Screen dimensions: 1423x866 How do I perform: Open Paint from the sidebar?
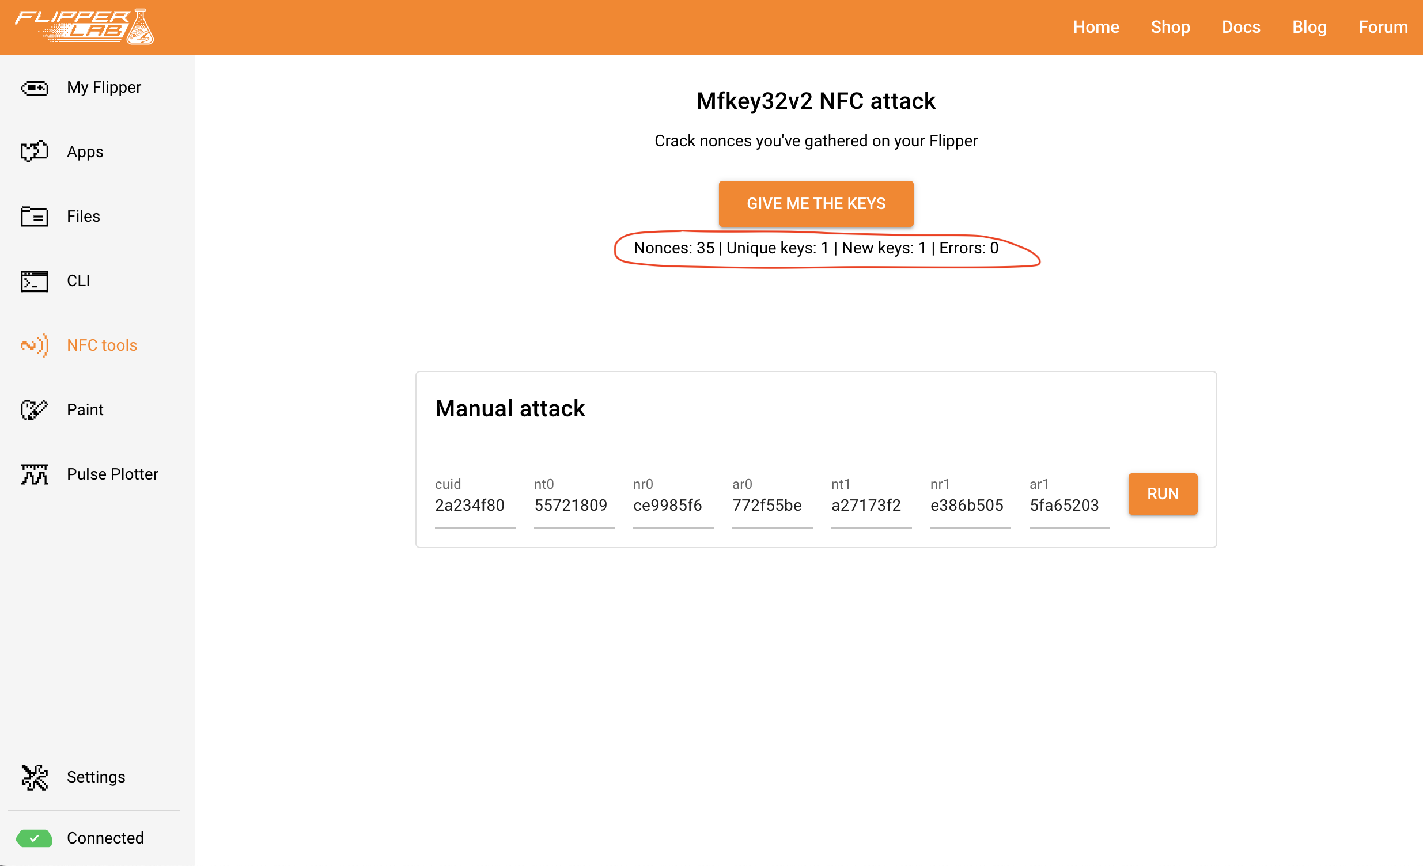click(97, 410)
